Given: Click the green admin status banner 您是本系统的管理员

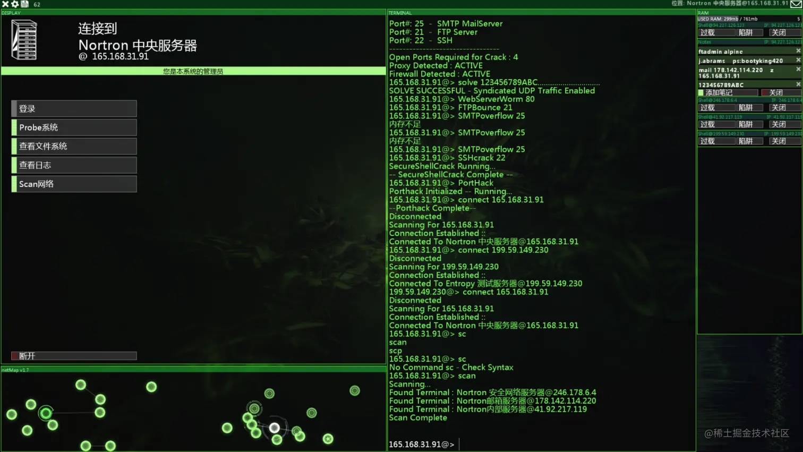Looking at the screenshot, I should [x=193, y=71].
